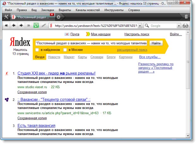The width and height of the screenshot is (196, 144).
Task: Open the Инструменты menu
Action: pos(114,10)
